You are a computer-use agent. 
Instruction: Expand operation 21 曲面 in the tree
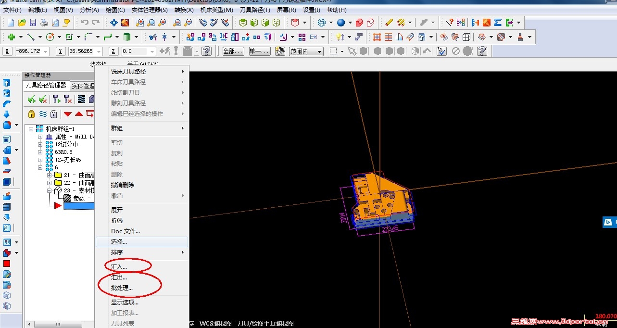[x=50, y=175]
